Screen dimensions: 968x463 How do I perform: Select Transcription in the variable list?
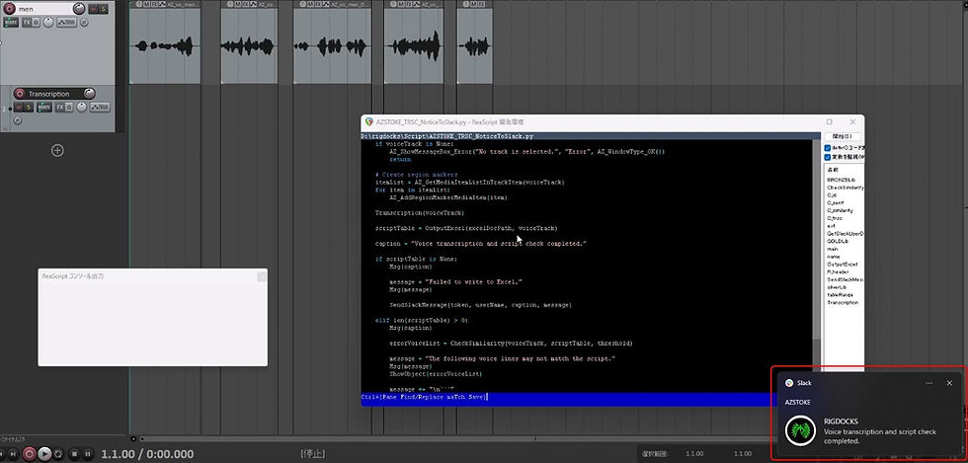click(843, 302)
